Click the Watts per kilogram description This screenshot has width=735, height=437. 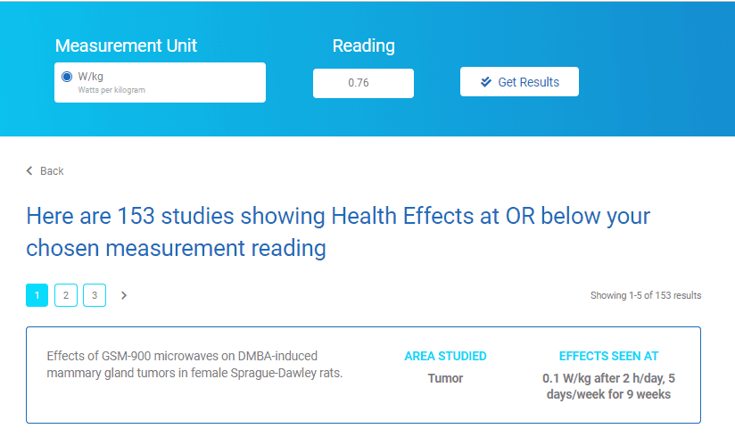[x=111, y=89]
